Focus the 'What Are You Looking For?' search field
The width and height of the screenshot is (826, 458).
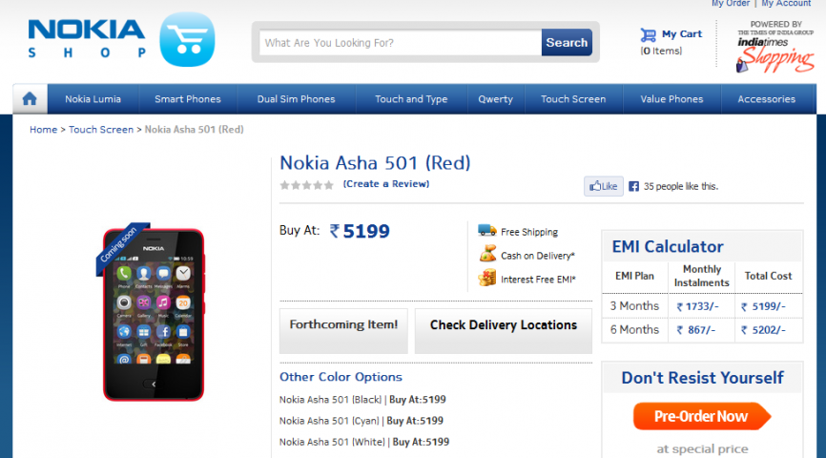[x=401, y=42]
